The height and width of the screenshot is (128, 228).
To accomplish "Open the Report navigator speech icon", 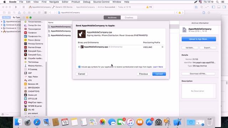I will 39,13.
